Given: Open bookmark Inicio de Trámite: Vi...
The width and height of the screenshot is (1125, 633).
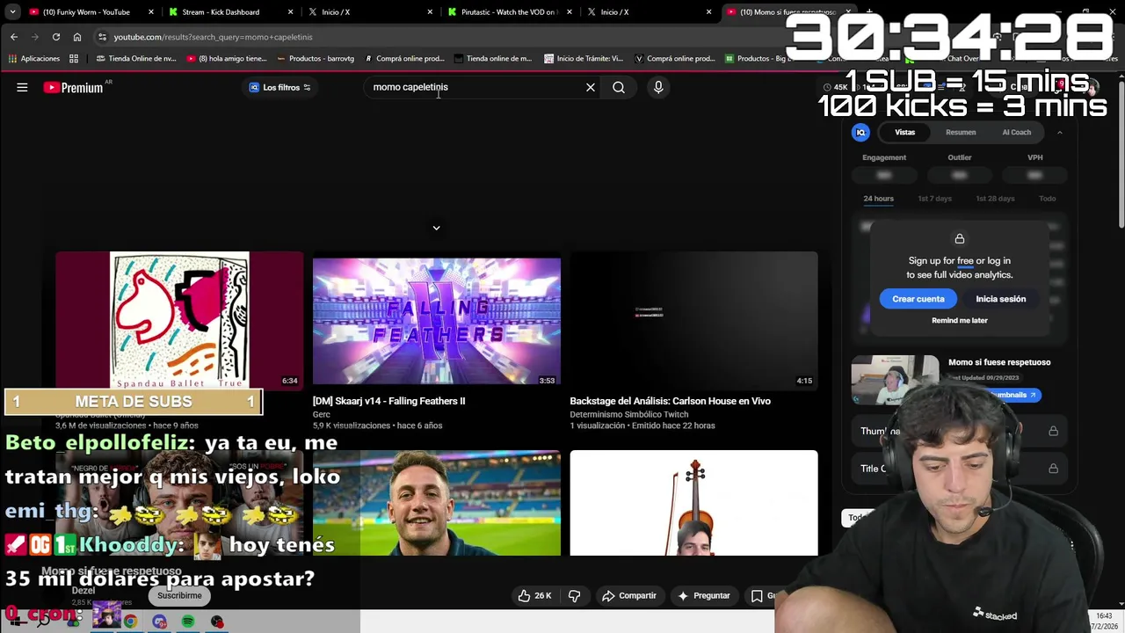Looking at the screenshot, I should coord(584,59).
